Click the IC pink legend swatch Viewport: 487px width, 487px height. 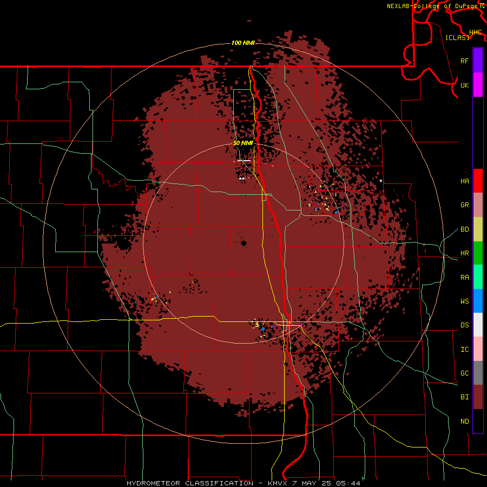click(478, 349)
